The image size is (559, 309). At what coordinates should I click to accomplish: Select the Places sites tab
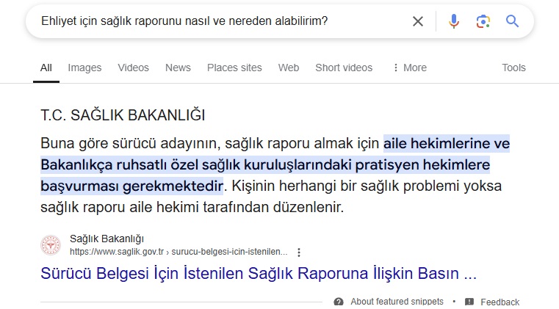234,68
